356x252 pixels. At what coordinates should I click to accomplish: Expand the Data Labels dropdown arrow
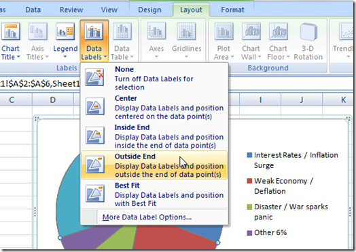point(105,57)
